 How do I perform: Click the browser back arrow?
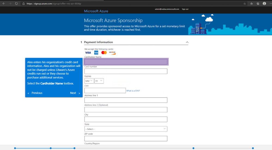click(x=4, y=4)
